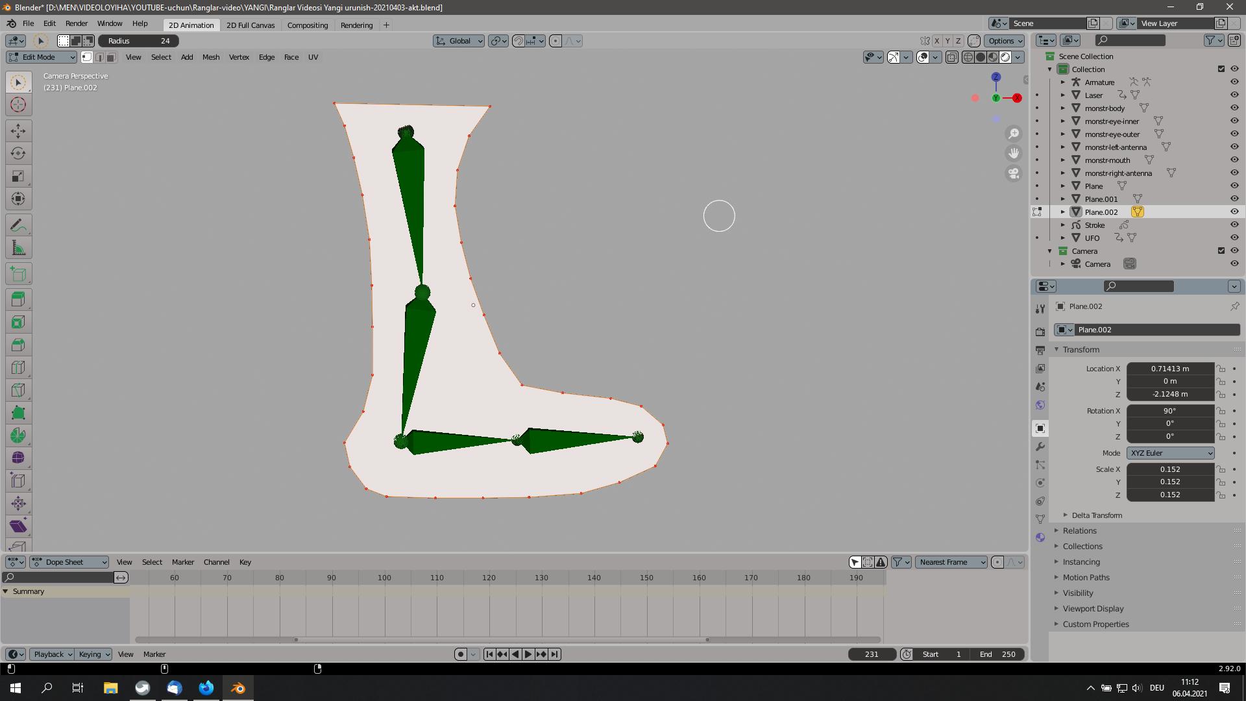The image size is (1246, 701).
Task: Select the Edge Slide tool
Action: click(18, 481)
